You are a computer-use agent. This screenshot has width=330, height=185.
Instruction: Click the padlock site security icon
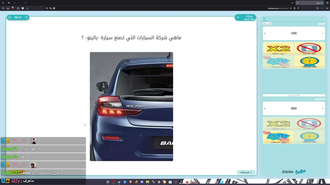pos(294,8)
